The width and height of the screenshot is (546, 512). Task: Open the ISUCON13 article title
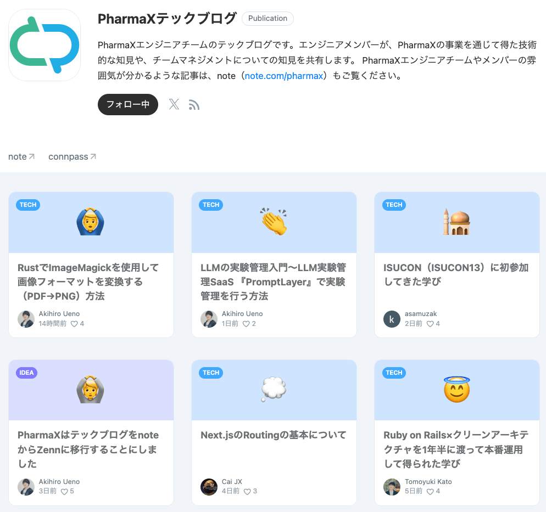click(456, 274)
